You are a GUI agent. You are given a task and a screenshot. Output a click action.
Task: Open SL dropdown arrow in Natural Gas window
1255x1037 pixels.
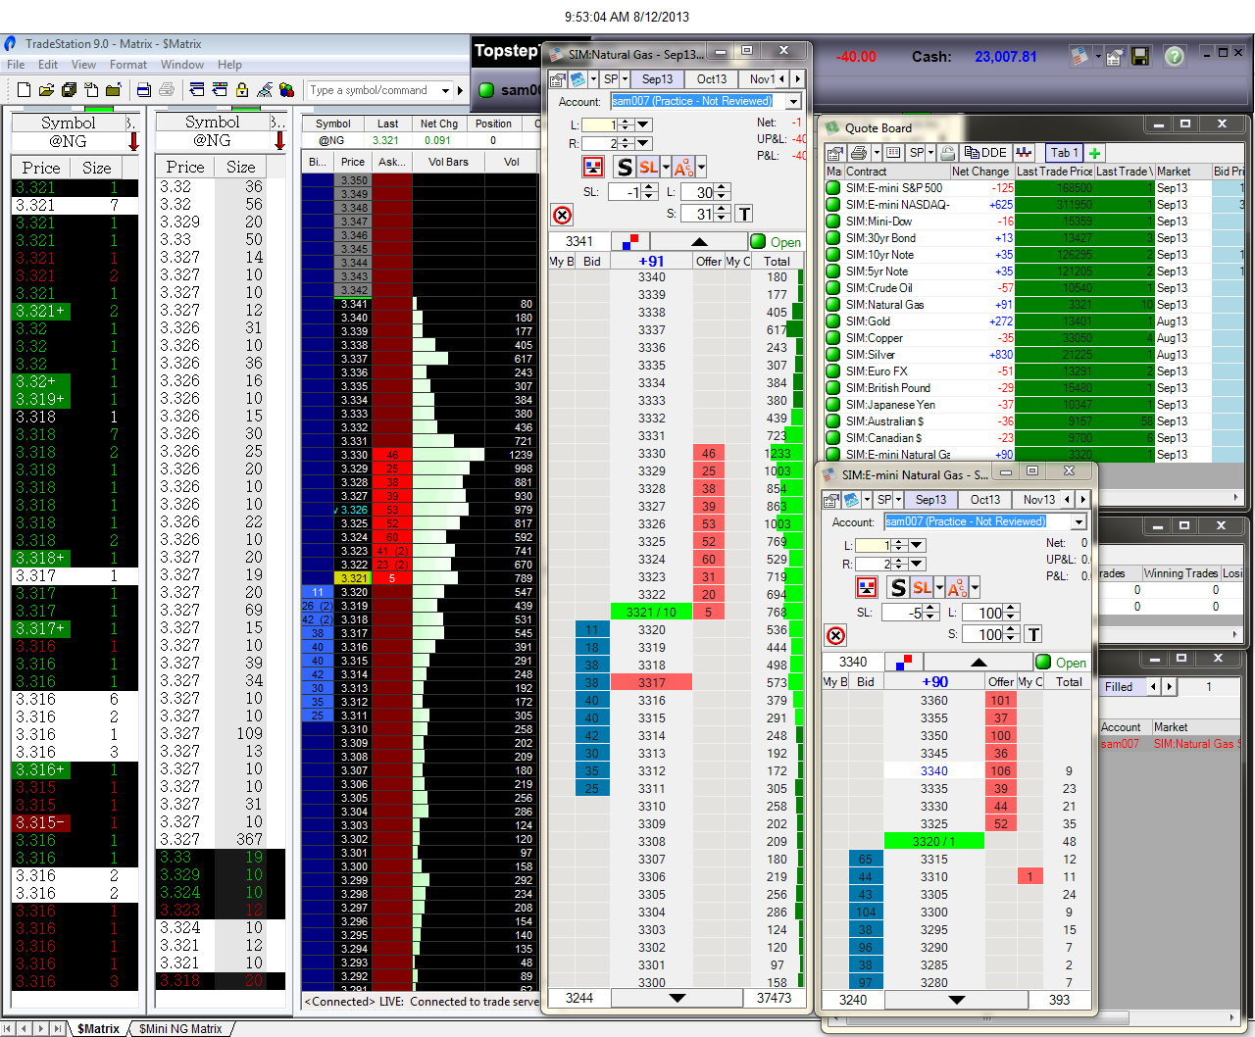pyautogui.click(x=666, y=167)
